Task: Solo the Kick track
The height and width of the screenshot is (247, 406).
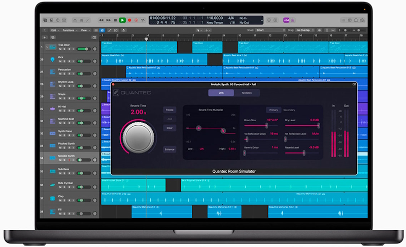Action: [64, 61]
